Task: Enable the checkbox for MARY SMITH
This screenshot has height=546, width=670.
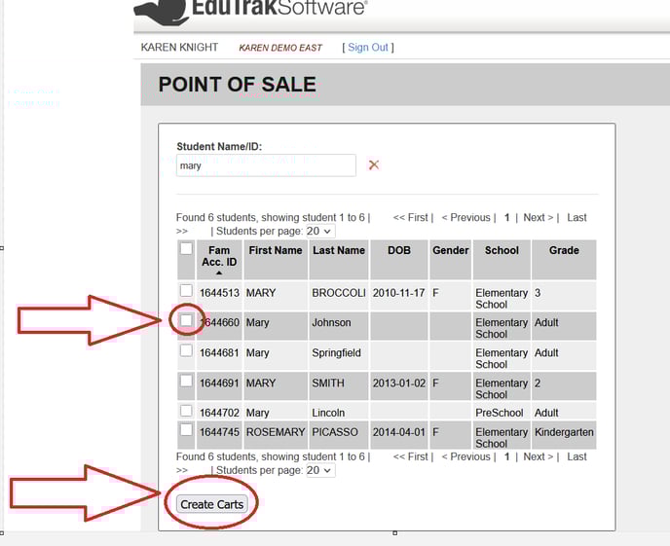Action: [186, 382]
